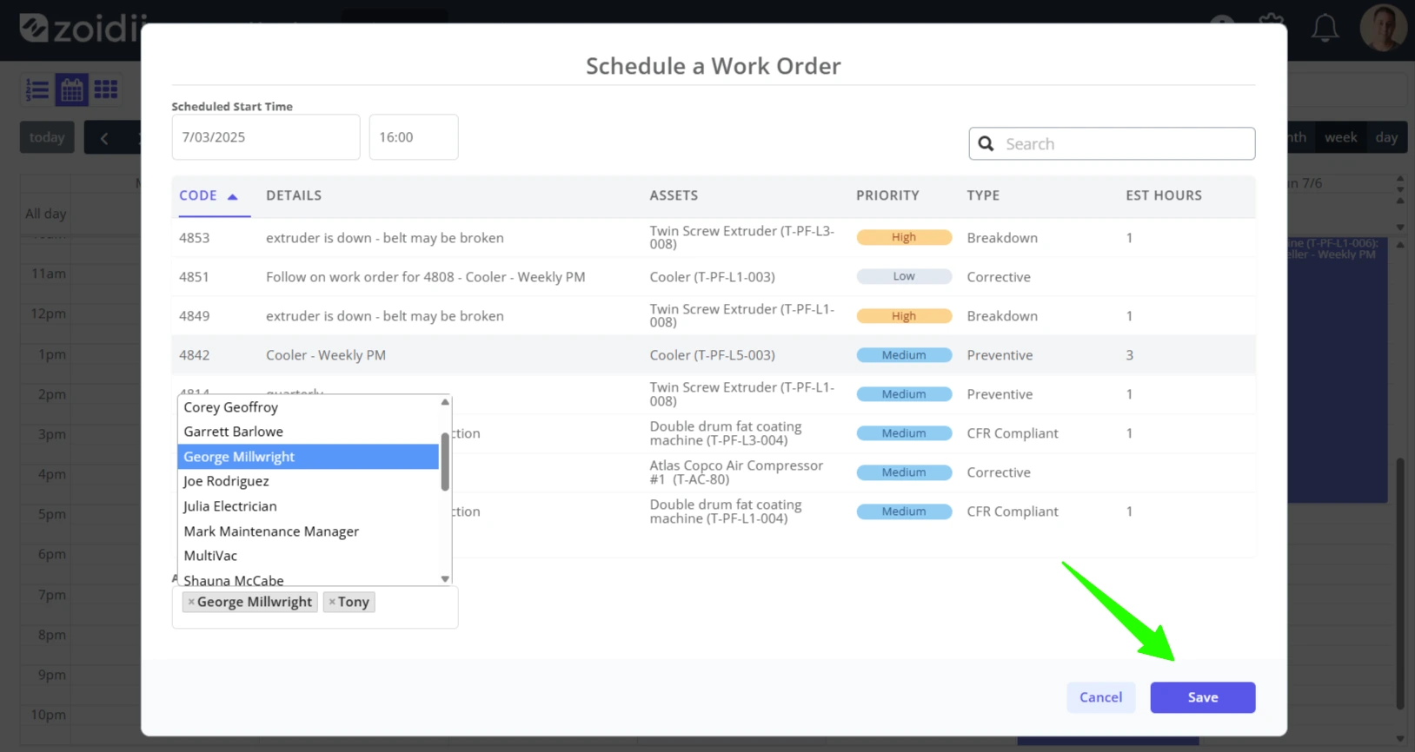The image size is (1415, 752).
Task: Edit the start time field 16:00
Action: point(414,137)
